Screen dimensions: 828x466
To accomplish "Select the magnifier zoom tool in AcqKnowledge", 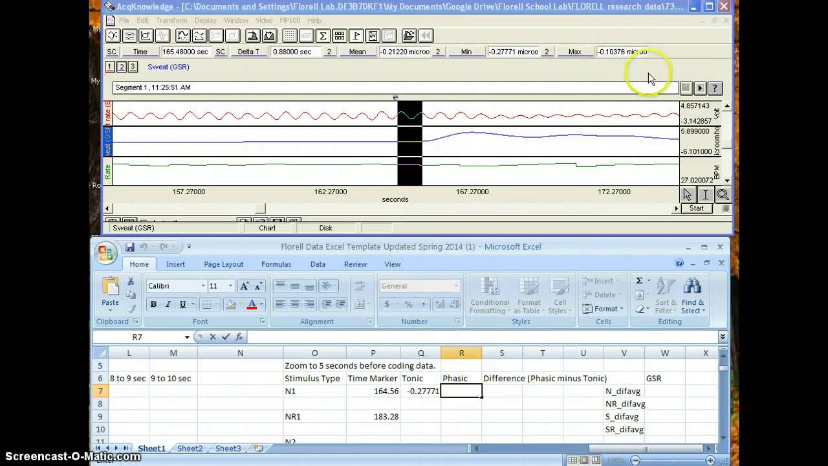I will (722, 194).
